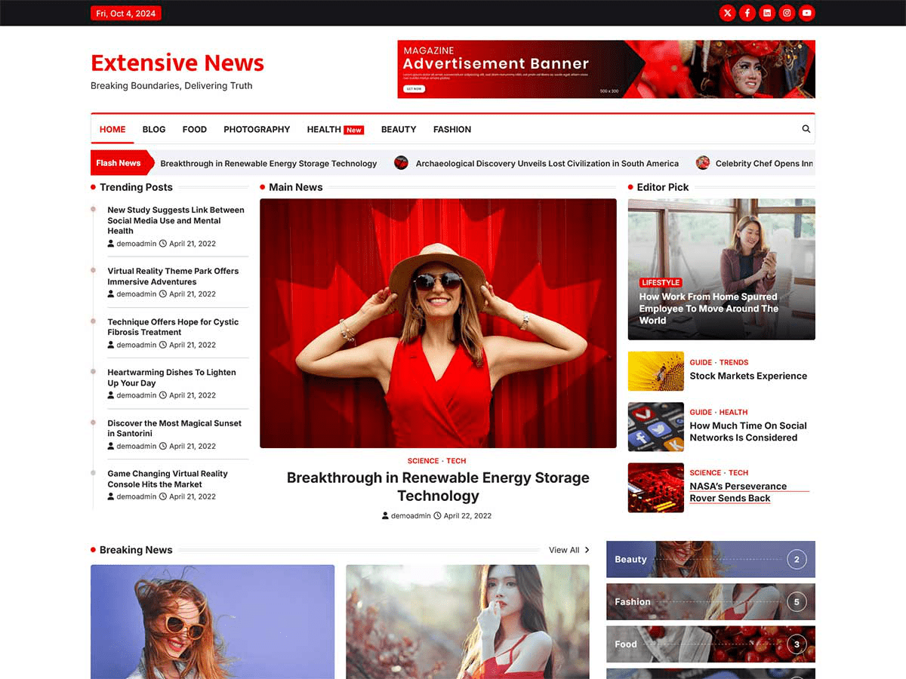Open the Stock Markets Experience article
The width and height of the screenshot is (906, 679).
(748, 376)
